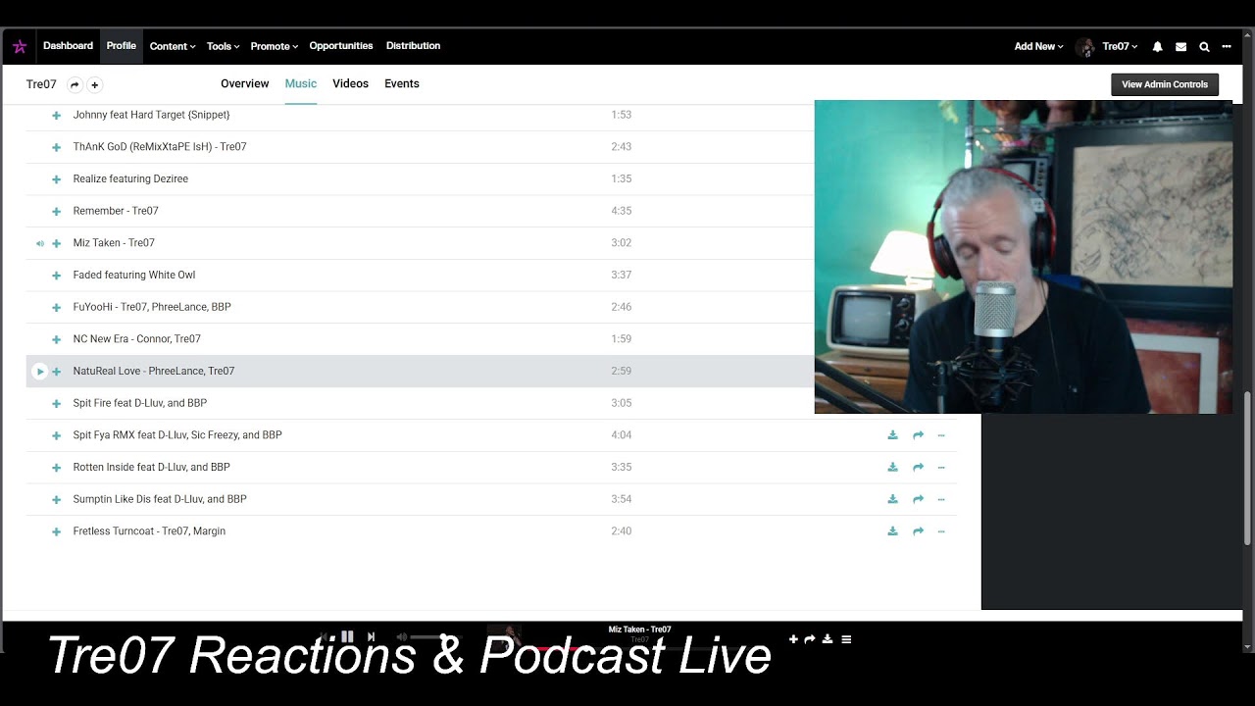1255x706 pixels.
Task: Click the user avatar beside Tre07
Action: tap(1085, 46)
